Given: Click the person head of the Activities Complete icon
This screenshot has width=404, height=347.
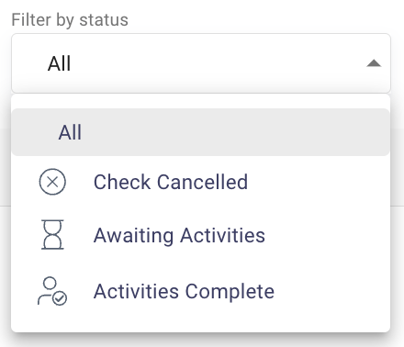Looking at the screenshot, I should click(50, 284).
